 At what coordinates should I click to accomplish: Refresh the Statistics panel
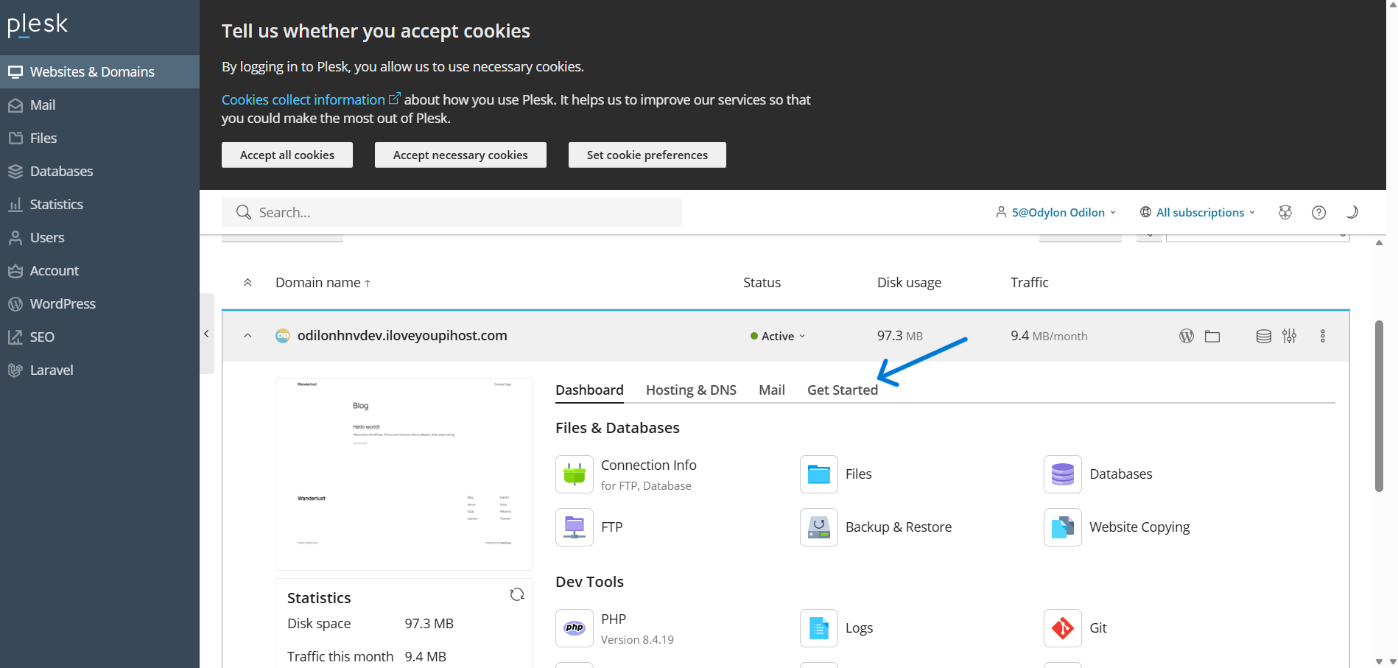517,594
